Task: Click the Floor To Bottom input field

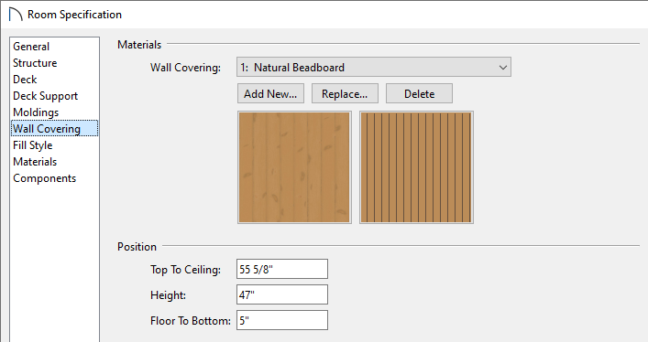Action: point(282,320)
